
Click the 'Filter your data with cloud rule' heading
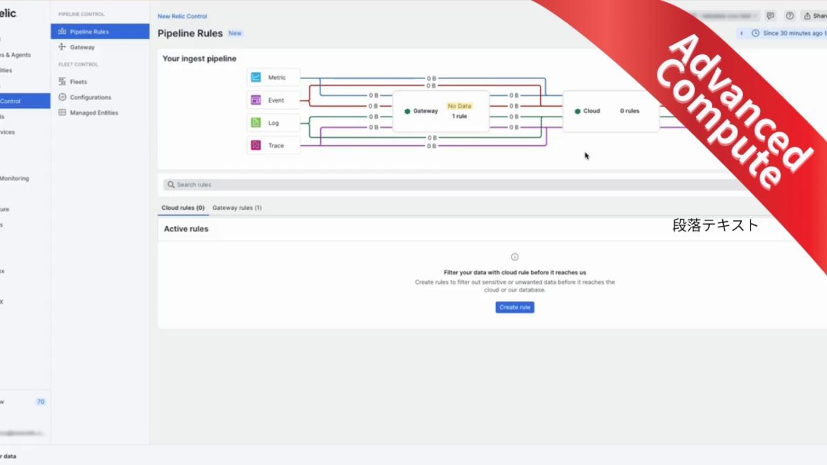[515, 272]
